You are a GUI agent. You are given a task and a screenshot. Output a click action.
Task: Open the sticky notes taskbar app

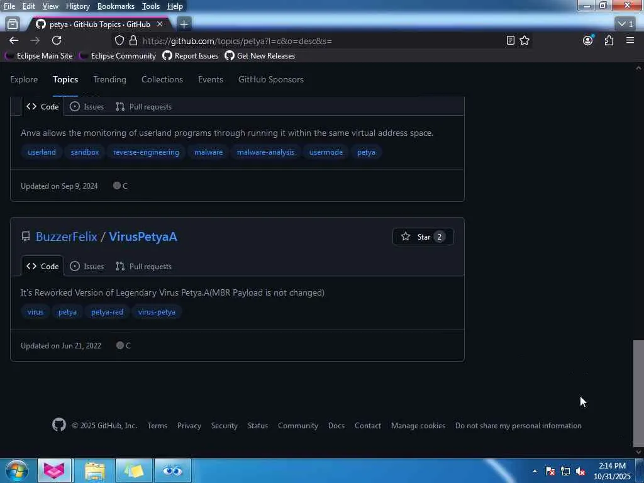pyautogui.click(x=134, y=470)
